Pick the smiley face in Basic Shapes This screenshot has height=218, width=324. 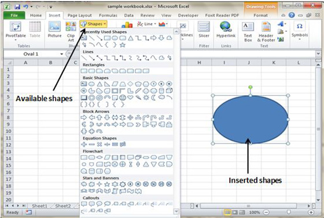click(x=123, y=98)
